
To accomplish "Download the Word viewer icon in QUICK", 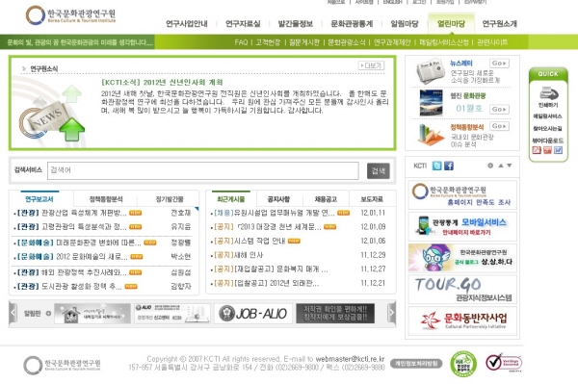I will click(559, 150).
